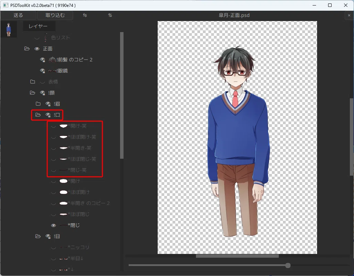Click the vertical flip arrows icon
354x276 pixels.
point(110,15)
